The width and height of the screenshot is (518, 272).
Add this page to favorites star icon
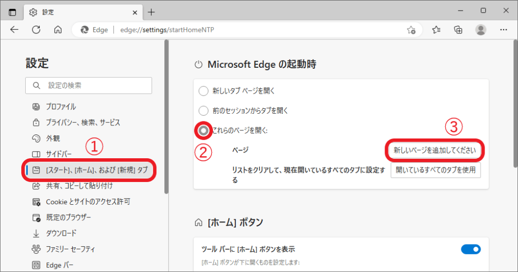[x=411, y=30]
